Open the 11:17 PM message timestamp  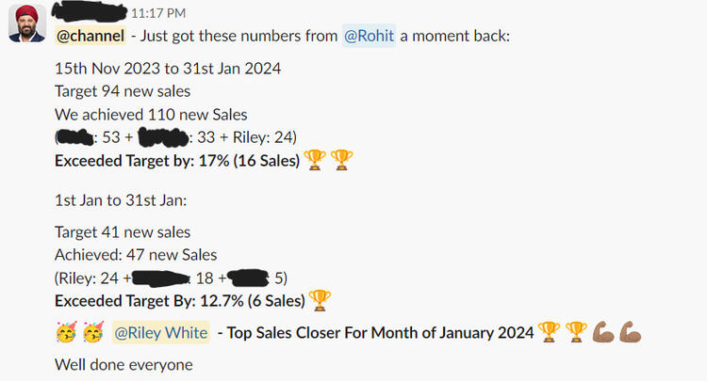click(x=158, y=13)
